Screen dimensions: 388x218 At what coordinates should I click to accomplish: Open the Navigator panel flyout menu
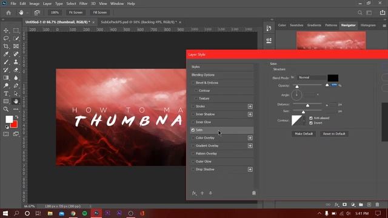384,25
